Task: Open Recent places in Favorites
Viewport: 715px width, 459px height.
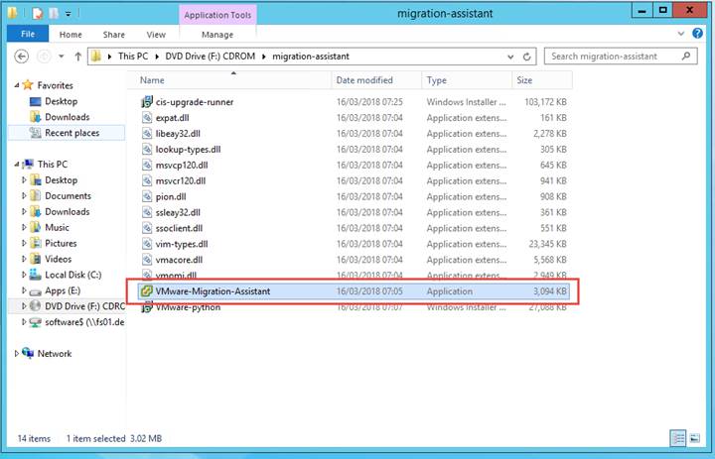Action: 71,133
